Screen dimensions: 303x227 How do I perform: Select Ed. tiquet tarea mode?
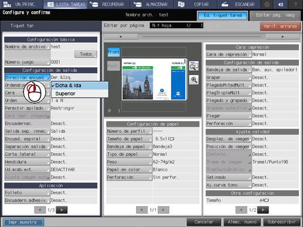click(x=223, y=15)
